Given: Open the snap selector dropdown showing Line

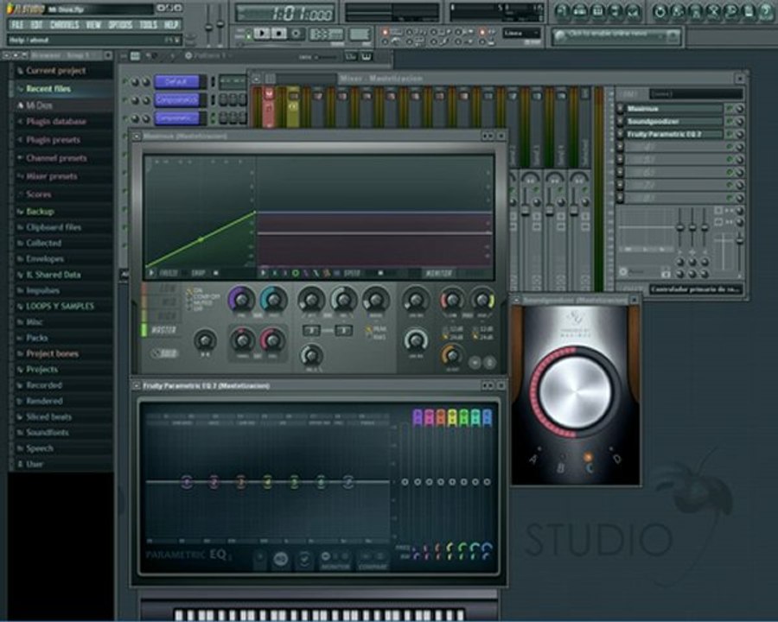Looking at the screenshot, I should pos(521,33).
